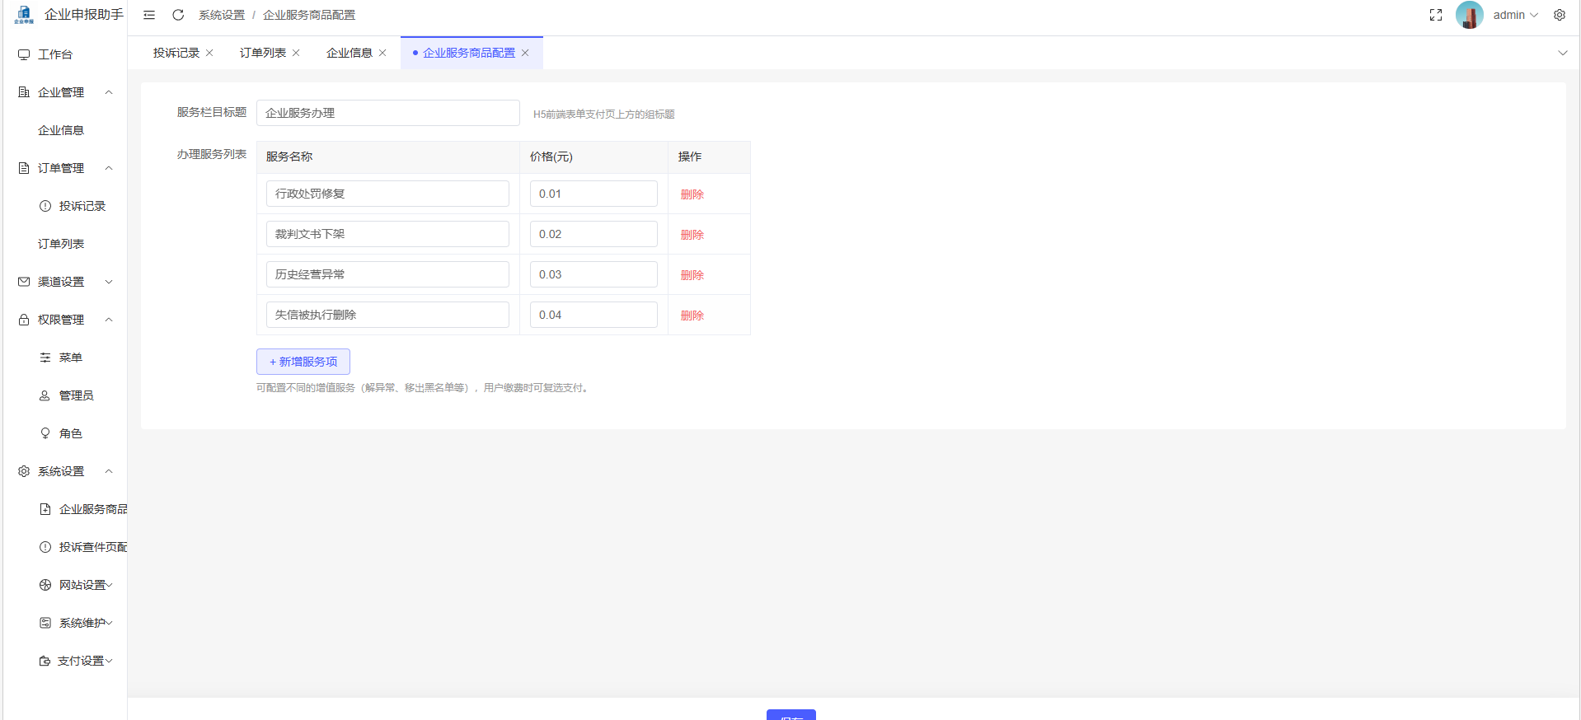Image resolution: width=1581 pixels, height=720 pixels.
Task: Open 工作台 in the sidebar
Action: point(55,54)
